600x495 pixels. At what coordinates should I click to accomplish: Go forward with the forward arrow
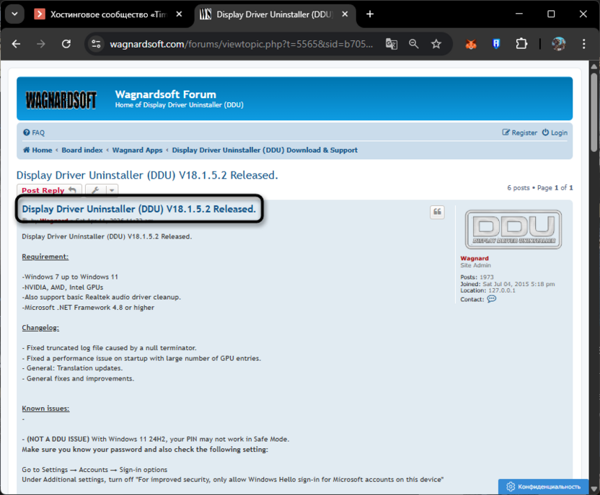coord(41,44)
